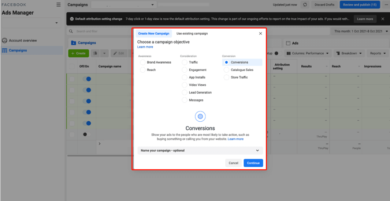Select the Messages objective

[185, 100]
